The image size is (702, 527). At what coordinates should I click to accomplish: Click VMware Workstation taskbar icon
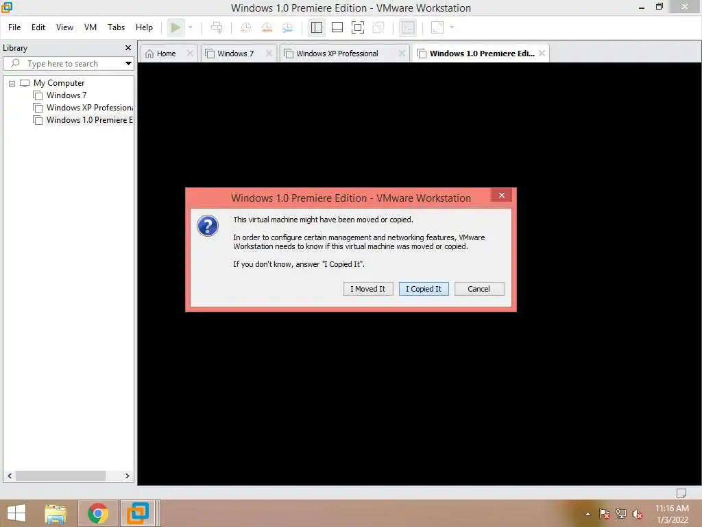(138, 513)
